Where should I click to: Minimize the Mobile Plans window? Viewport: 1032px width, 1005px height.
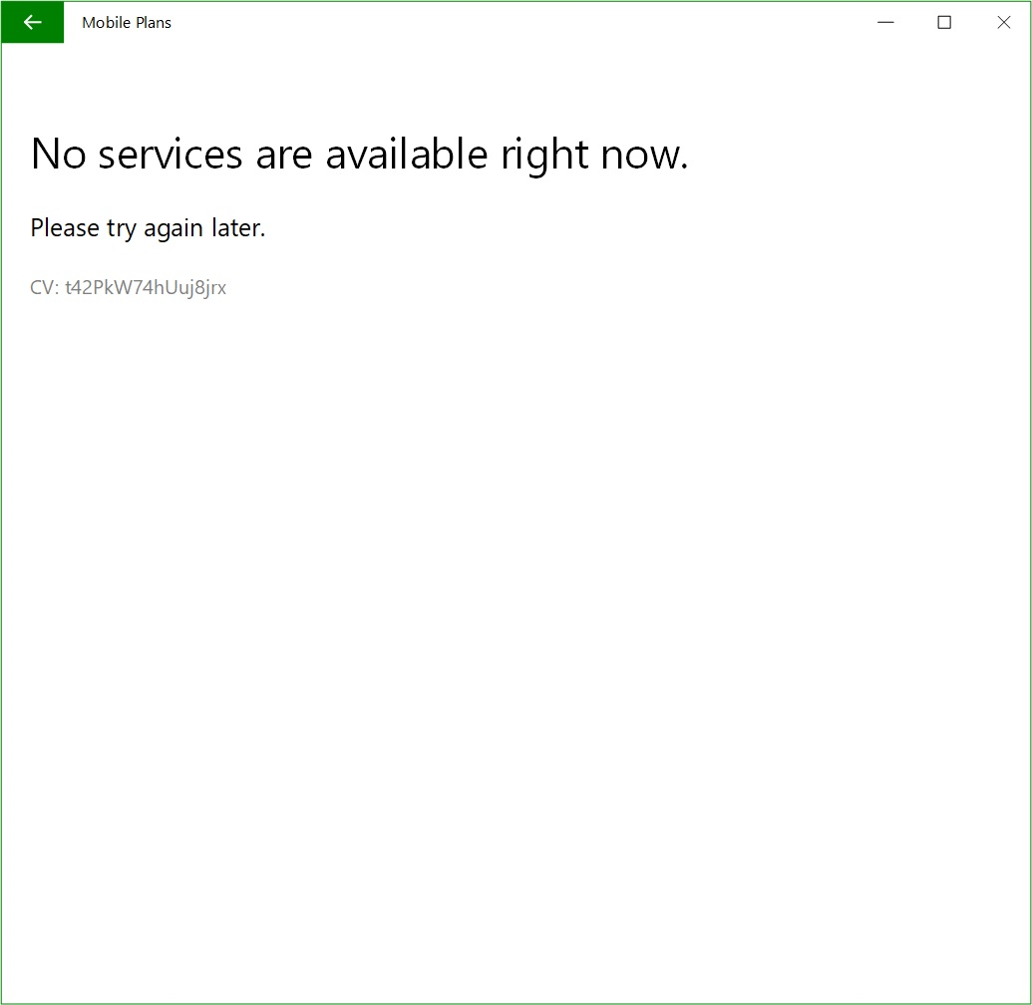[885, 22]
